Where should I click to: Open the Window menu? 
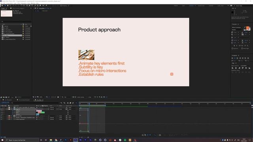pyautogui.click(x=33, y=3)
